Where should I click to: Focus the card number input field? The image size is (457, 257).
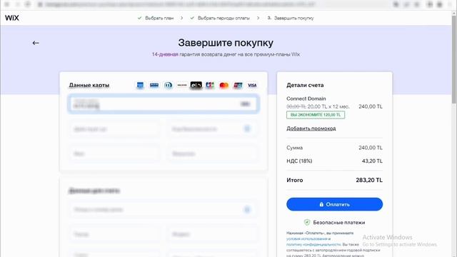164,104
